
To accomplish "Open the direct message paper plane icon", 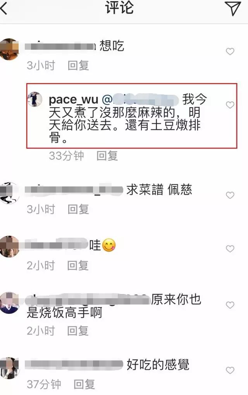I will pyautogui.click(x=233, y=8).
